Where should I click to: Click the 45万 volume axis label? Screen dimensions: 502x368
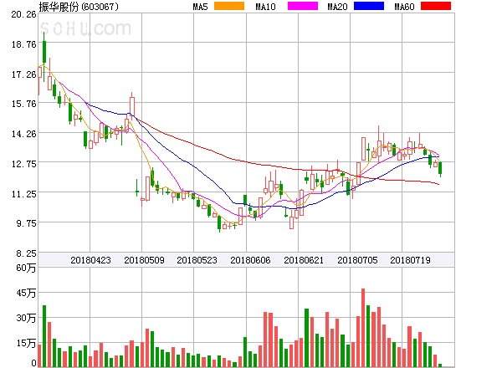[x=26, y=293]
